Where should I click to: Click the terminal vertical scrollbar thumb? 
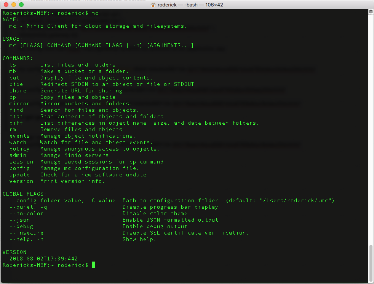click(x=371, y=263)
